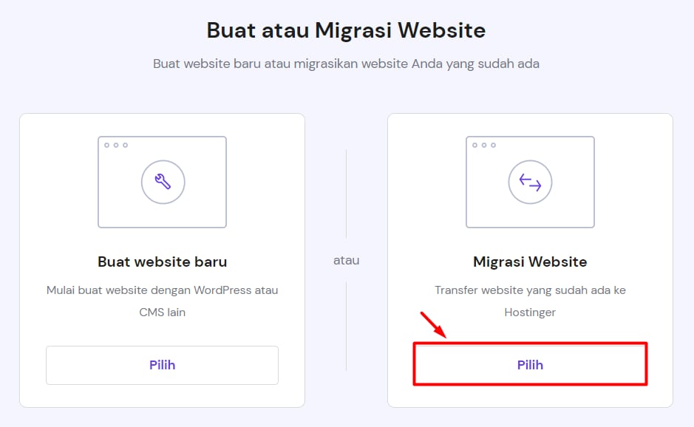The width and height of the screenshot is (694, 427).
Task: Select the "Migrasi Website" card heading
Action: [530, 262]
